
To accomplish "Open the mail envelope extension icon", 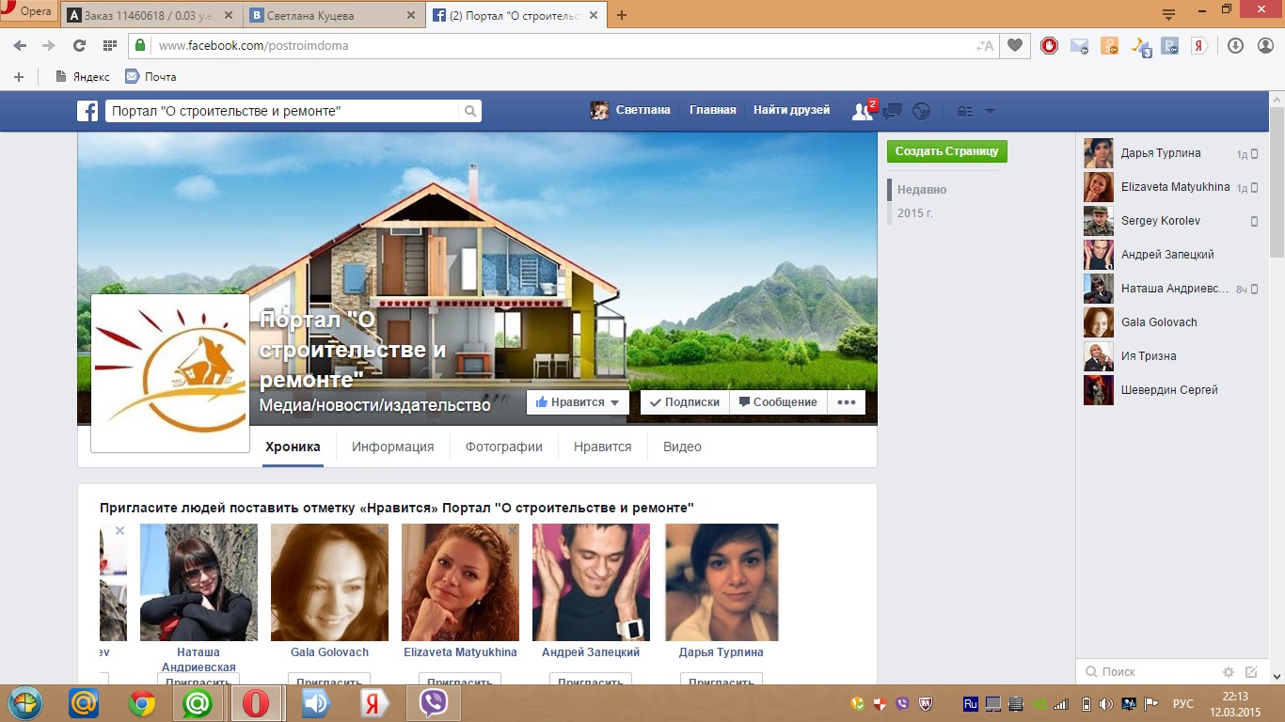I will tap(1079, 45).
